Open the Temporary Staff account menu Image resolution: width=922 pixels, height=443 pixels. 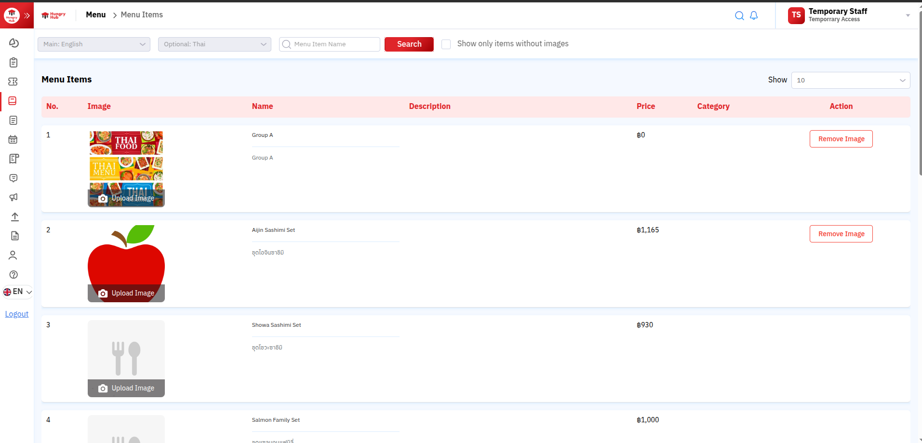848,15
